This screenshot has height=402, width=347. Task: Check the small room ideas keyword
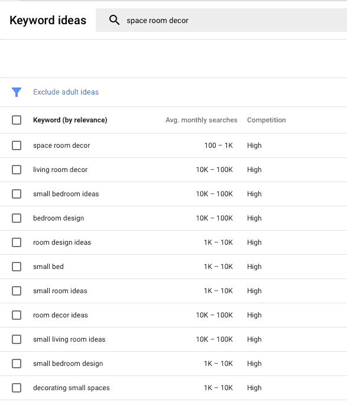17,291
